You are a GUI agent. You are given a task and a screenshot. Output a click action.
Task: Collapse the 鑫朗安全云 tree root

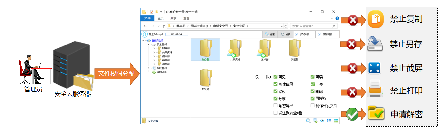point(144,40)
